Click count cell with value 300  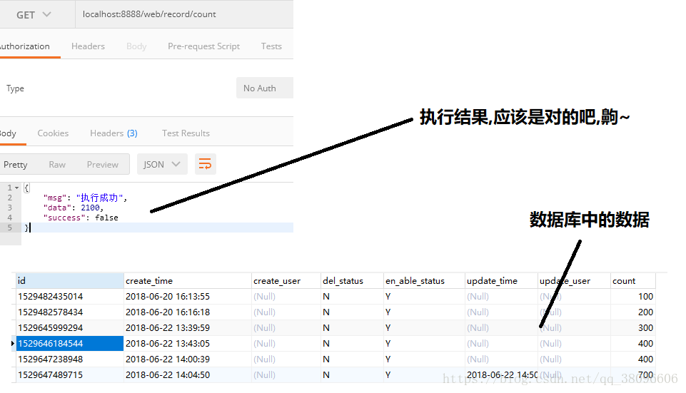633,328
